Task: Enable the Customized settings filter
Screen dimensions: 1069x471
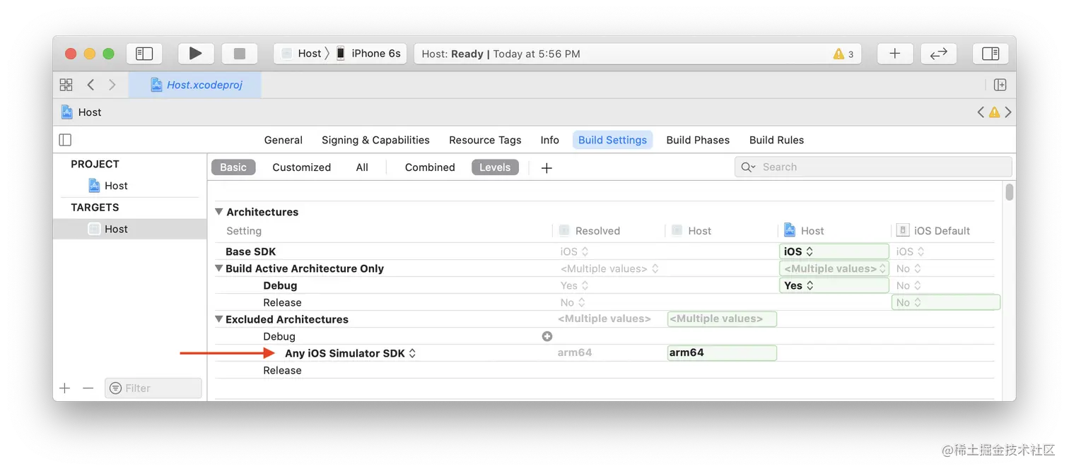Action: pyautogui.click(x=301, y=167)
